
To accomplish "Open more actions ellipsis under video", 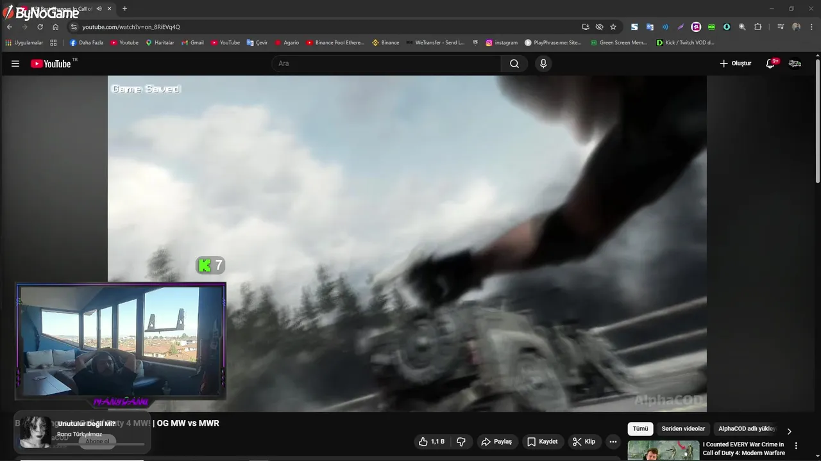I will (x=613, y=442).
